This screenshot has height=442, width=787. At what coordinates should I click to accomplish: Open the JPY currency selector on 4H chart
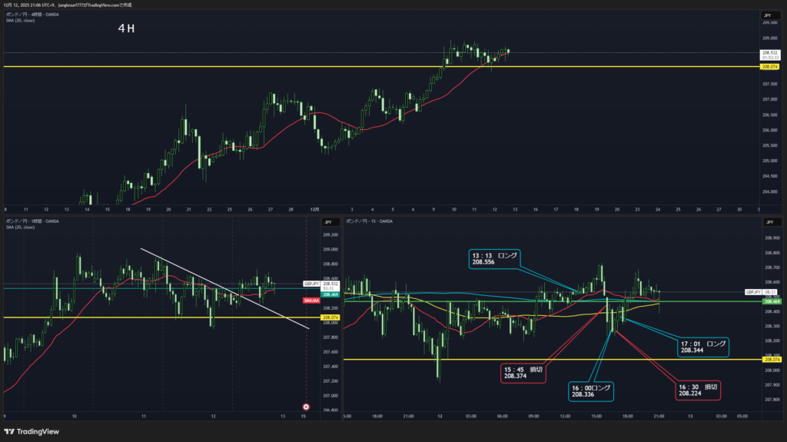(x=767, y=15)
